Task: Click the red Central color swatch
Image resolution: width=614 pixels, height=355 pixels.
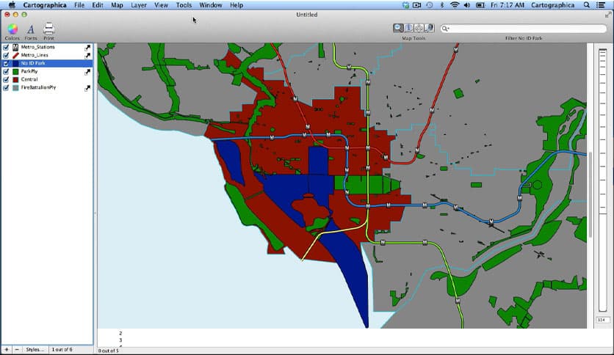Action: (15, 80)
